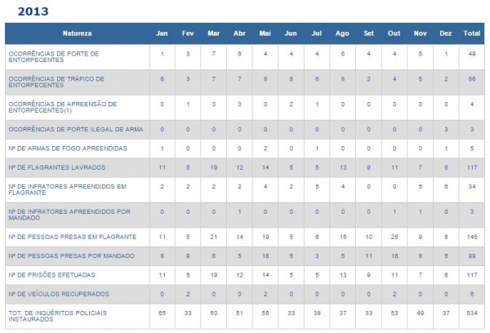Click the Natureza column header
Viewport: 490px width, 333px height.
click(77, 33)
